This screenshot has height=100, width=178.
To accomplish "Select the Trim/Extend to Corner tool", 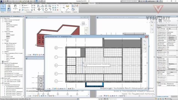I will click(50, 9).
